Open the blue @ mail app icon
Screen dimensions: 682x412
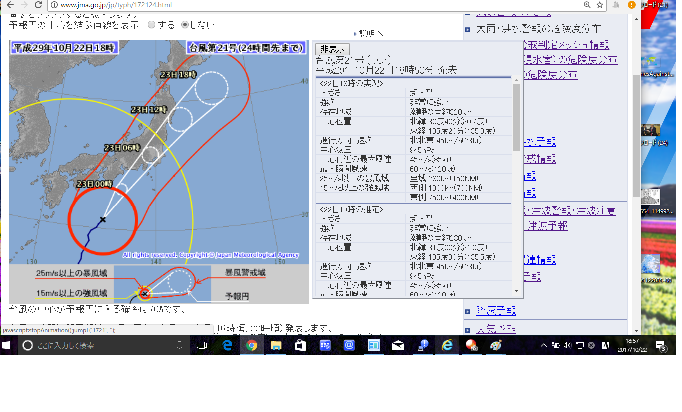point(349,345)
